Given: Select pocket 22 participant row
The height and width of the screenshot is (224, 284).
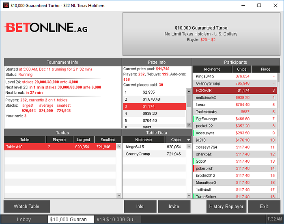Looking at the screenshot, I should point(235,126).
